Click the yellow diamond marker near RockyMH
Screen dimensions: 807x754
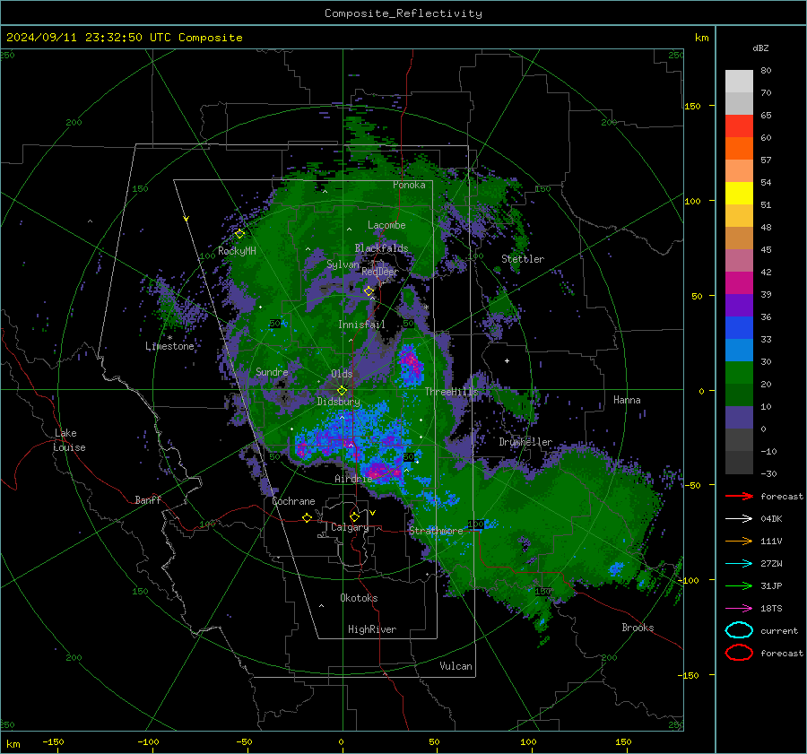tap(239, 234)
